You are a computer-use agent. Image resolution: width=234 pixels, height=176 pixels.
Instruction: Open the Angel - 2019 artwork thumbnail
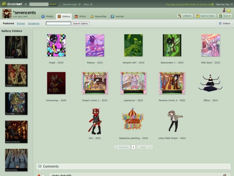[x=56, y=45]
